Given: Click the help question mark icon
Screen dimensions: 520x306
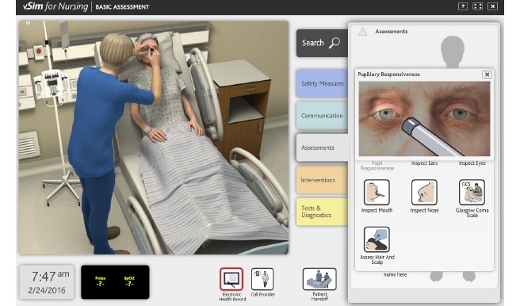Looking at the screenshot, I should [463, 6].
